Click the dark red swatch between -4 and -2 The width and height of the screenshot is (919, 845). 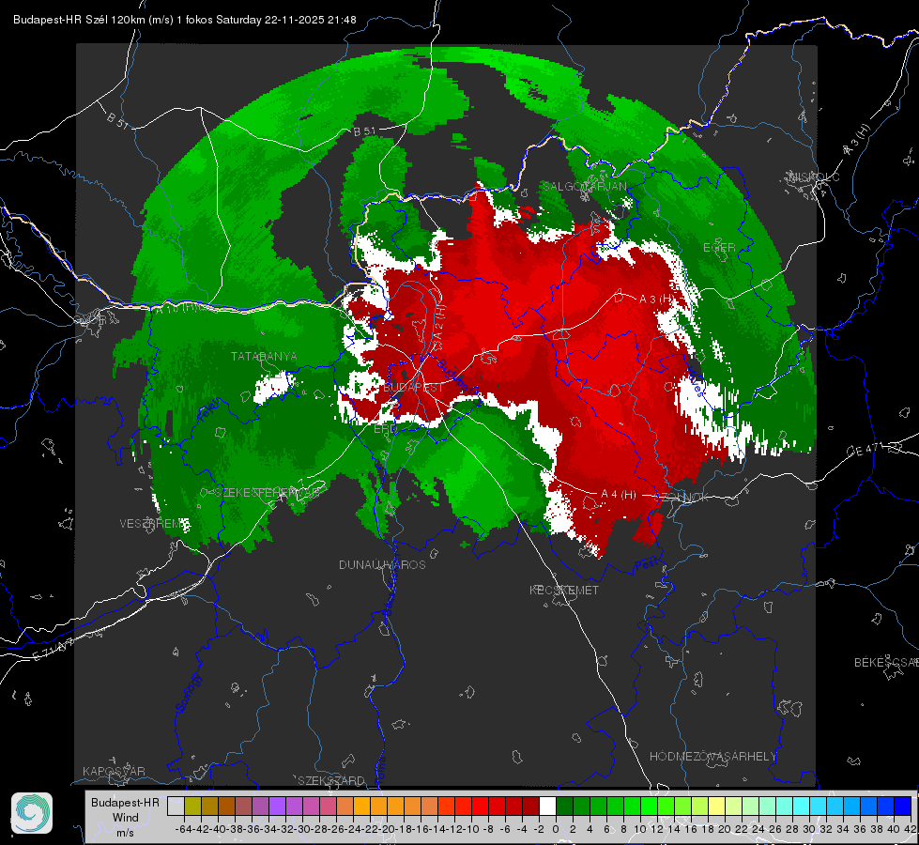click(x=530, y=806)
